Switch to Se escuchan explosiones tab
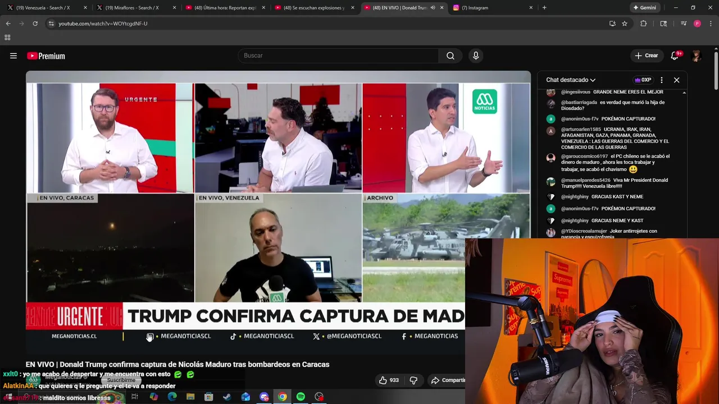The height and width of the screenshot is (404, 719). (313, 8)
